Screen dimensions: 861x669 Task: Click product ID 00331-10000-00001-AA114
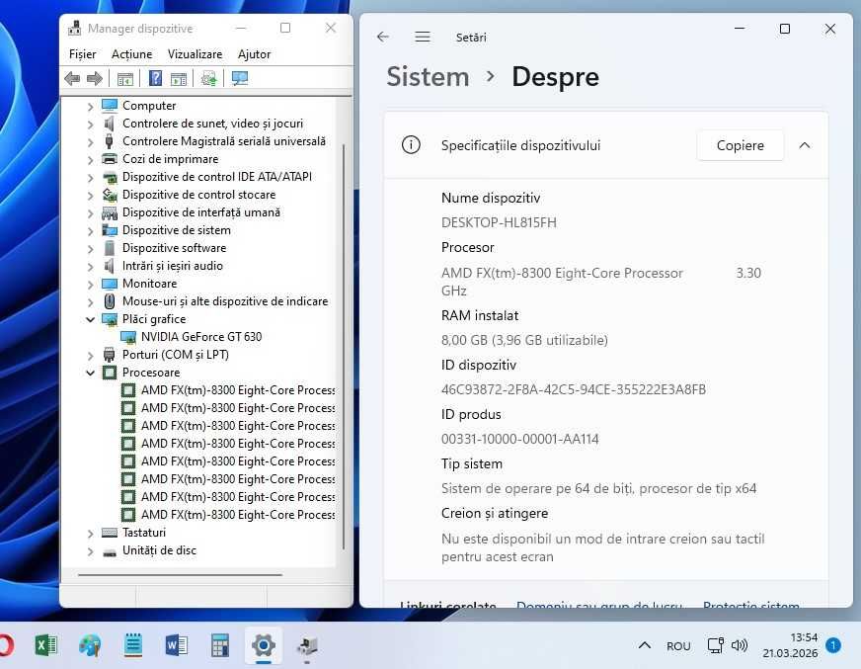[x=520, y=439]
